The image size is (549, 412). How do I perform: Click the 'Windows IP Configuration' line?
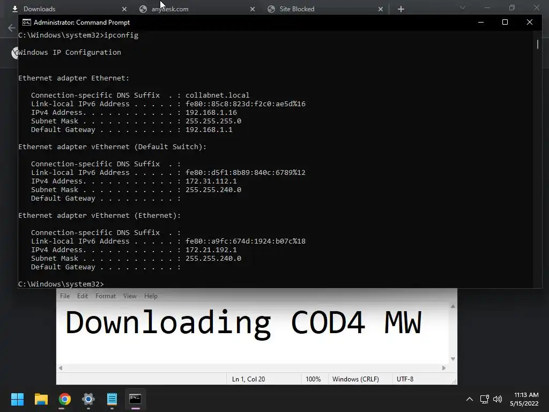70,52
